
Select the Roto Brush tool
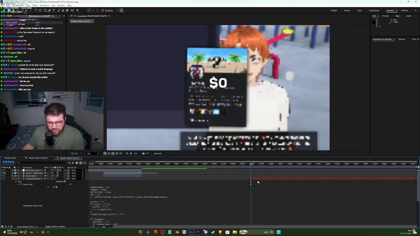pos(73,10)
